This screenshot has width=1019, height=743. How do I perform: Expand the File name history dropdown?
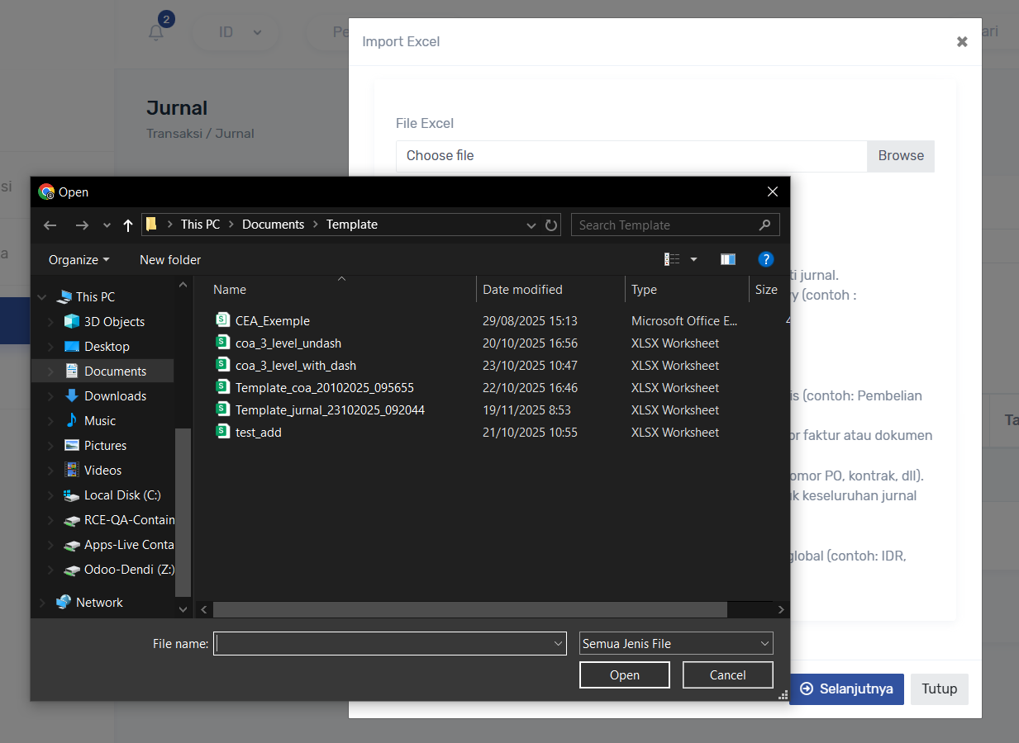click(558, 644)
